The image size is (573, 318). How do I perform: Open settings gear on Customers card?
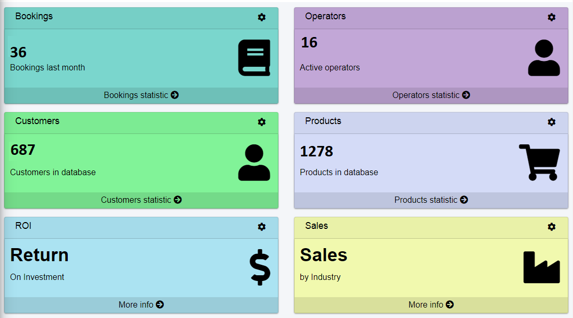click(262, 122)
